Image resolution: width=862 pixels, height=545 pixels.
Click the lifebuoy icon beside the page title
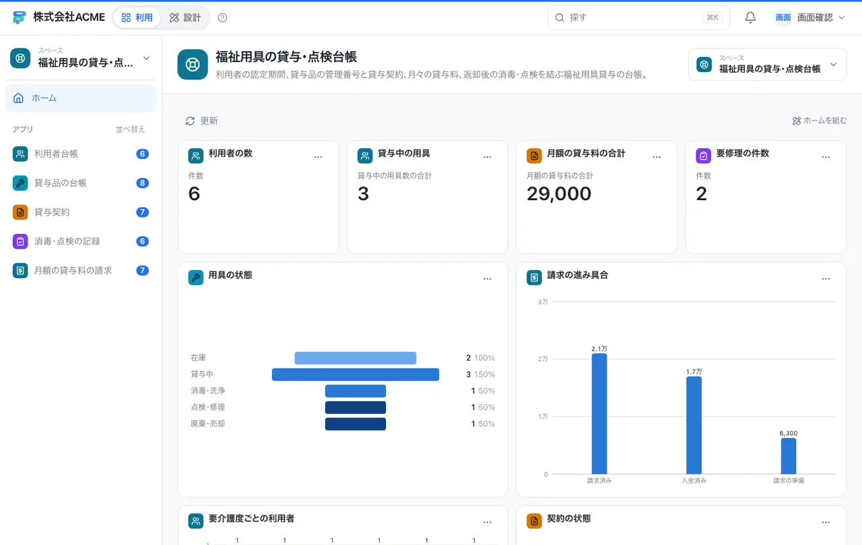[x=193, y=65]
